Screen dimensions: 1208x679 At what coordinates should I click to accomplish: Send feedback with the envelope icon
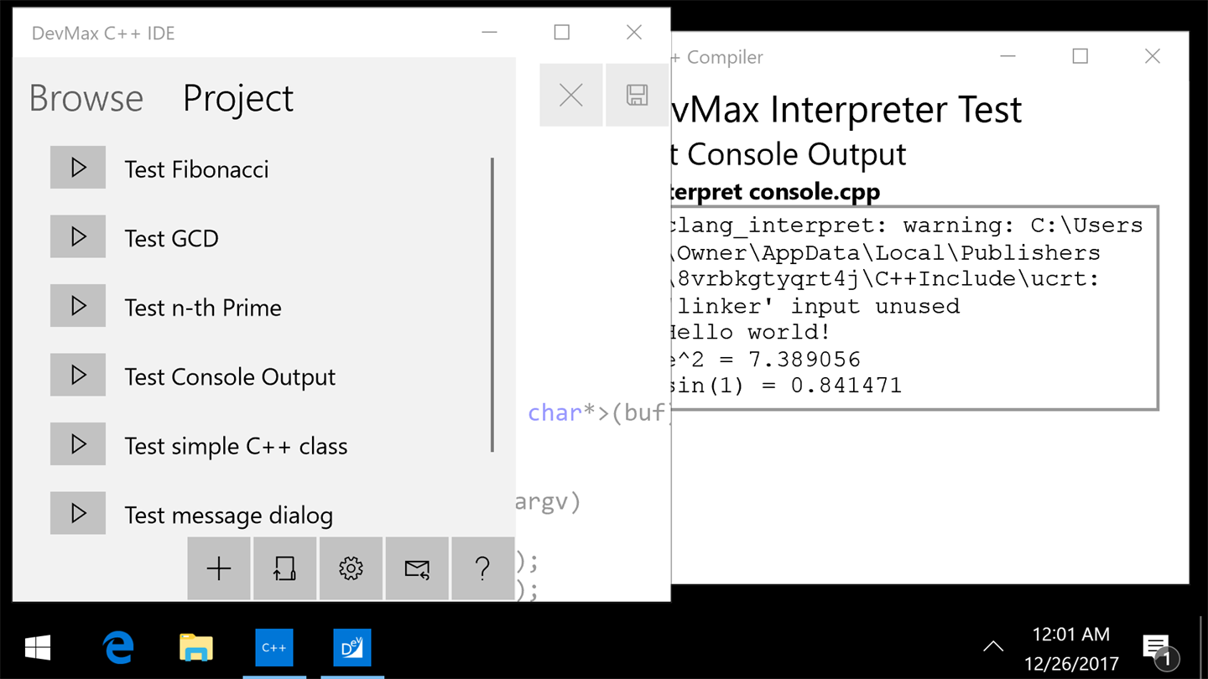(417, 569)
